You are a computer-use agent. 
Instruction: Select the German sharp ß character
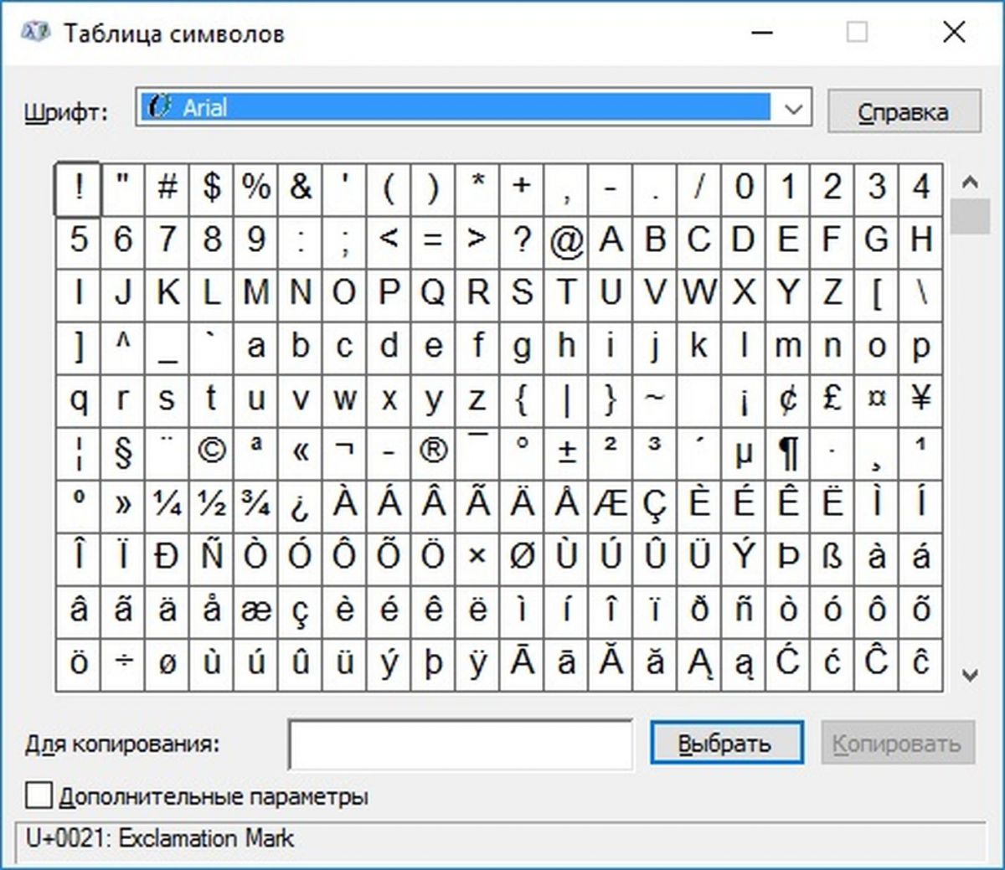click(x=832, y=557)
